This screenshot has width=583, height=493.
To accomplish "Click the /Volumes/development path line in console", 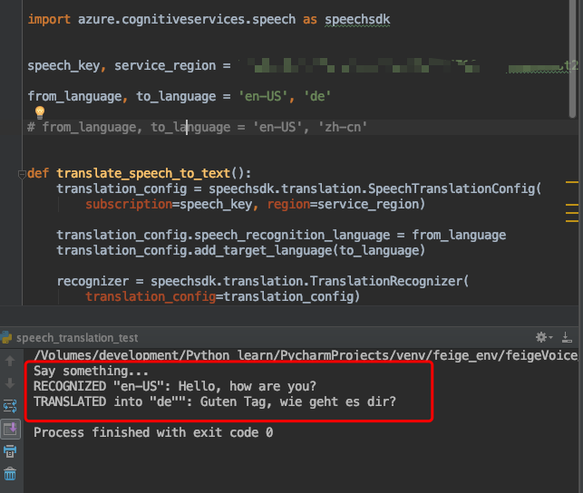I will (x=306, y=355).
